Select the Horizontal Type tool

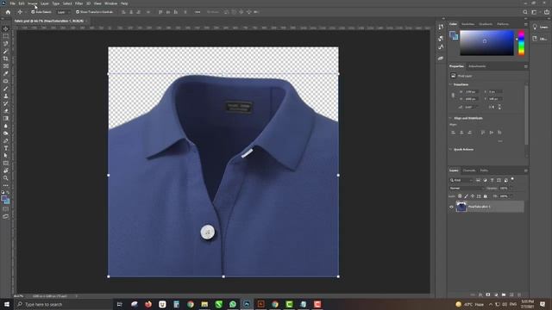pyautogui.click(x=6, y=148)
